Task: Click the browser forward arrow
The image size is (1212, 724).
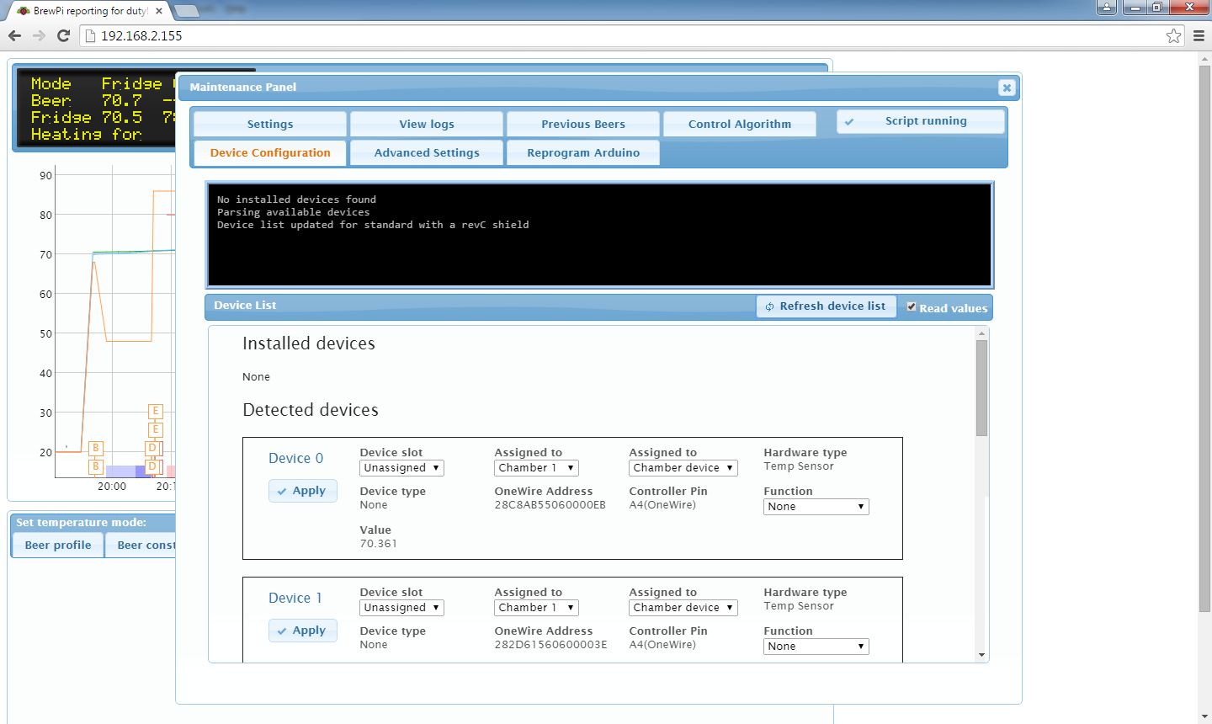Action: coord(39,35)
